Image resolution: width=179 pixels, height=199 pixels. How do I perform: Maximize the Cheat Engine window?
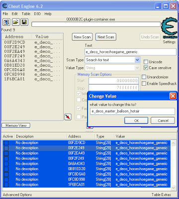tap(166, 6)
